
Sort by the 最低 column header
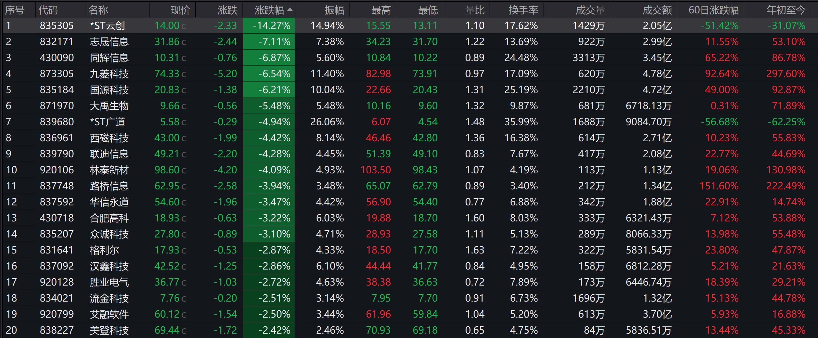[428, 10]
